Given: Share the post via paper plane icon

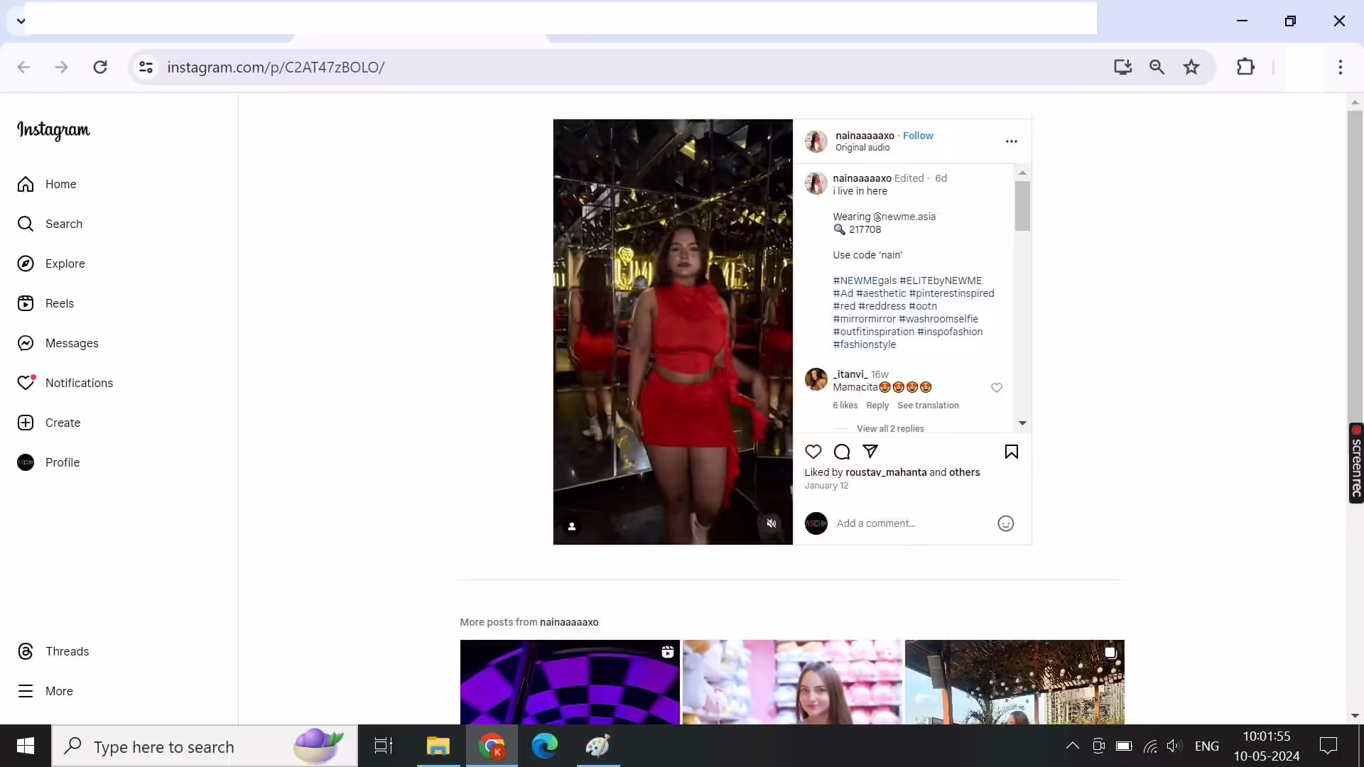Looking at the screenshot, I should (x=870, y=452).
